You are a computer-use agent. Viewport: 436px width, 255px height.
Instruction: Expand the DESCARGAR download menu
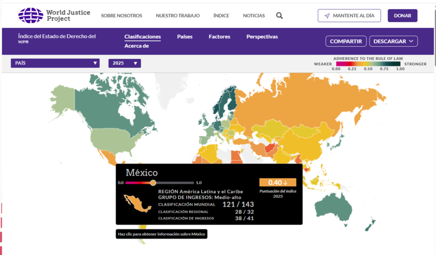click(x=393, y=41)
